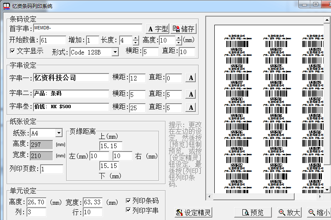
Task: Toggle the 列印条码 checkbox
Action: click(128, 201)
